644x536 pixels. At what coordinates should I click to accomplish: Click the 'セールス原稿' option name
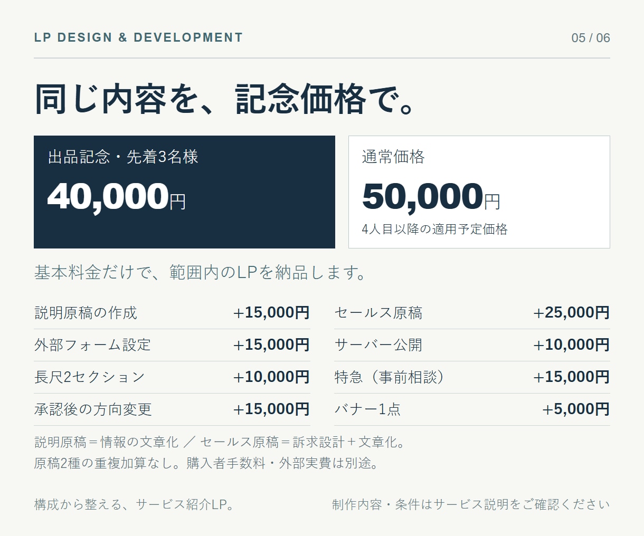(378, 313)
